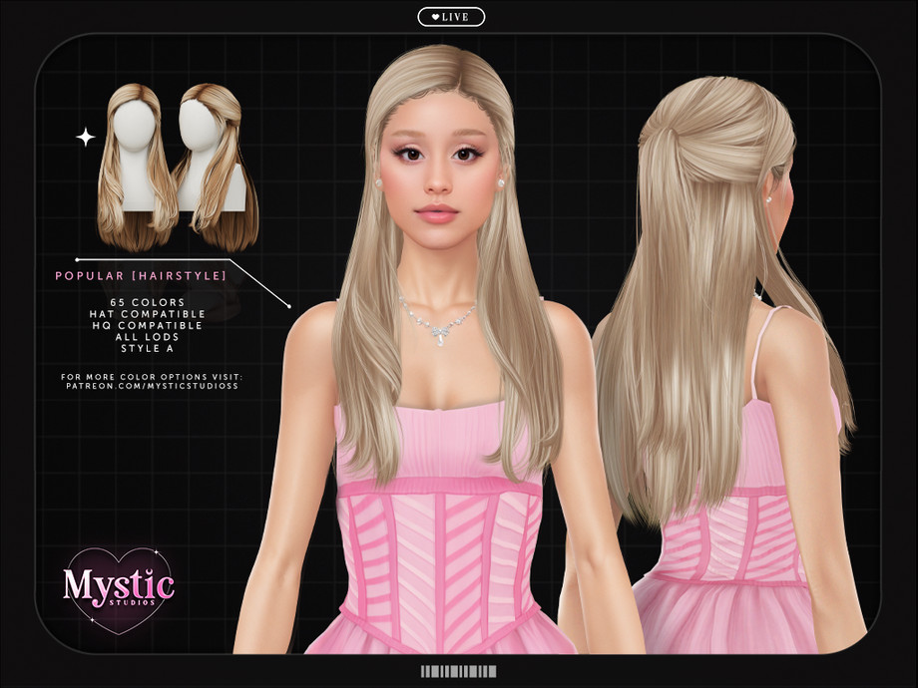Click the dot at the end of the callout line

tap(289, 305)
